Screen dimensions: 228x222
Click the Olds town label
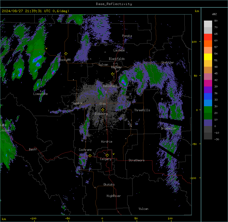tap(103, 104)
